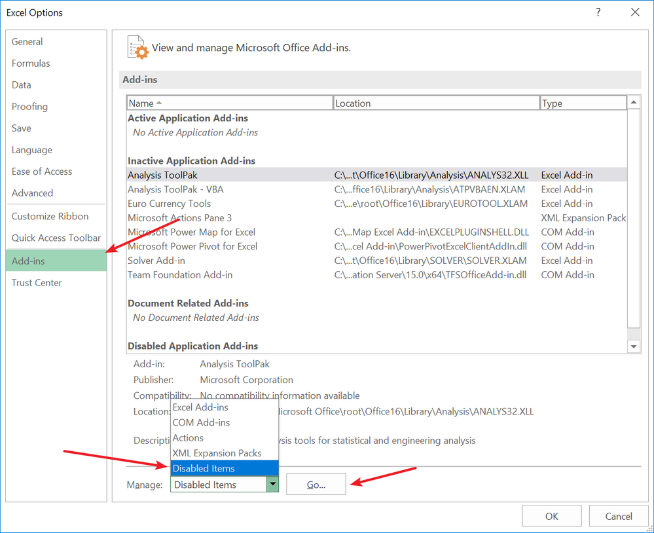Click scroll up arrow of add-ins list
This screenshot has width=654, height=533.
pos(634,102)
